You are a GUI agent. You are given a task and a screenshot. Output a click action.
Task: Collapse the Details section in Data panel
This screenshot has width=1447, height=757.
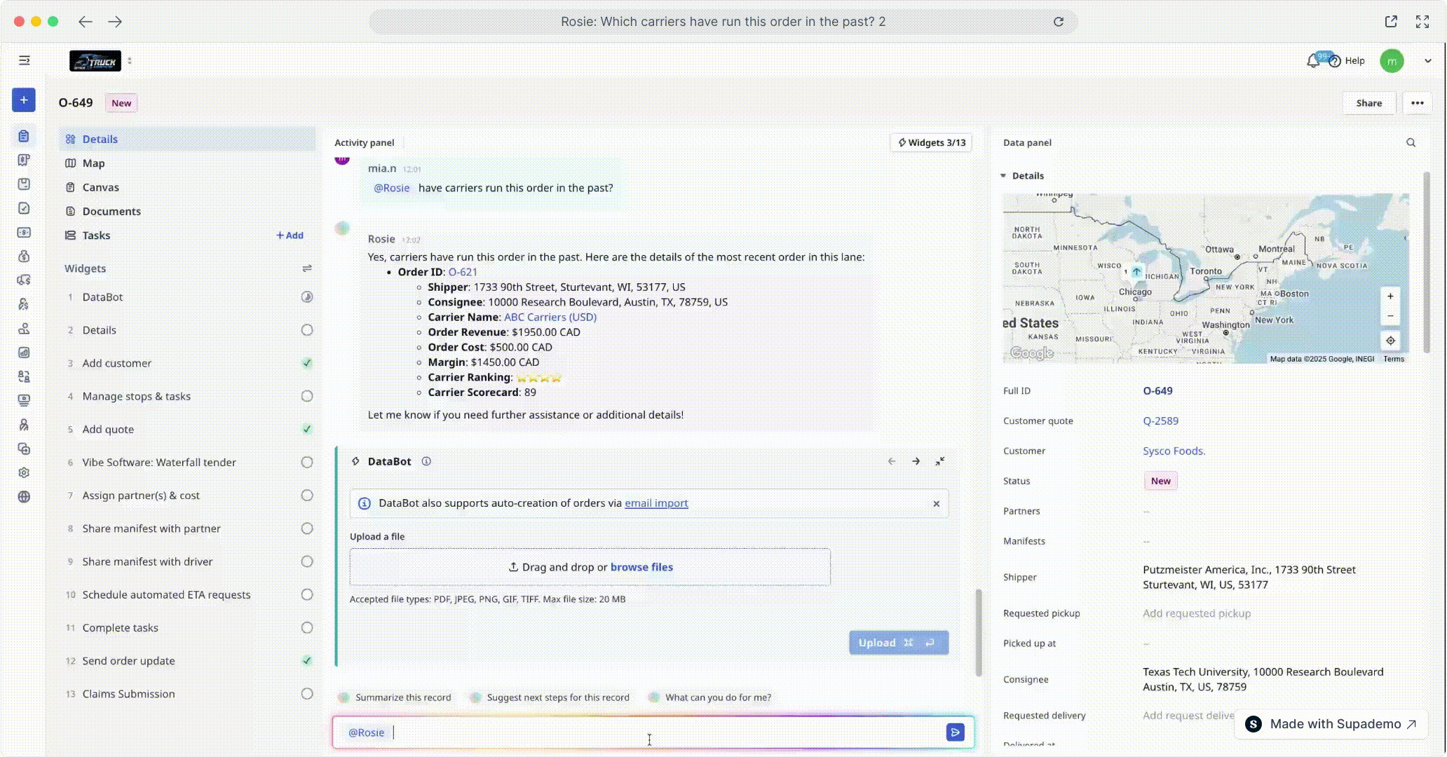coord(1003,176)
